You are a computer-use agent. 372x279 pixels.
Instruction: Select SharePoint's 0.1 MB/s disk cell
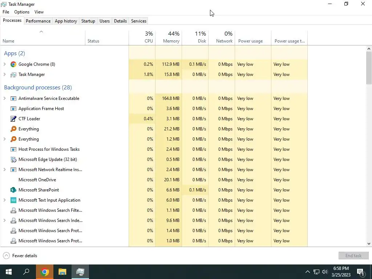pyautogui.click(x=195, y=190)
